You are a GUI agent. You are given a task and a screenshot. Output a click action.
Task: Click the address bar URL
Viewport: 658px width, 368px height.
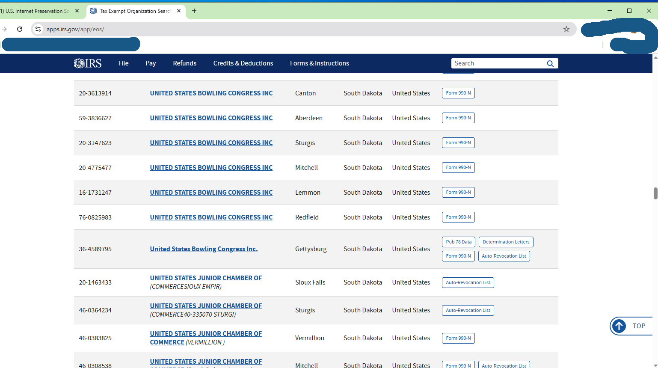75,29
